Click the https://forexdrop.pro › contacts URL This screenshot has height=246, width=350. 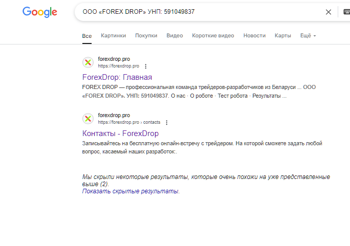coord(129,122)
